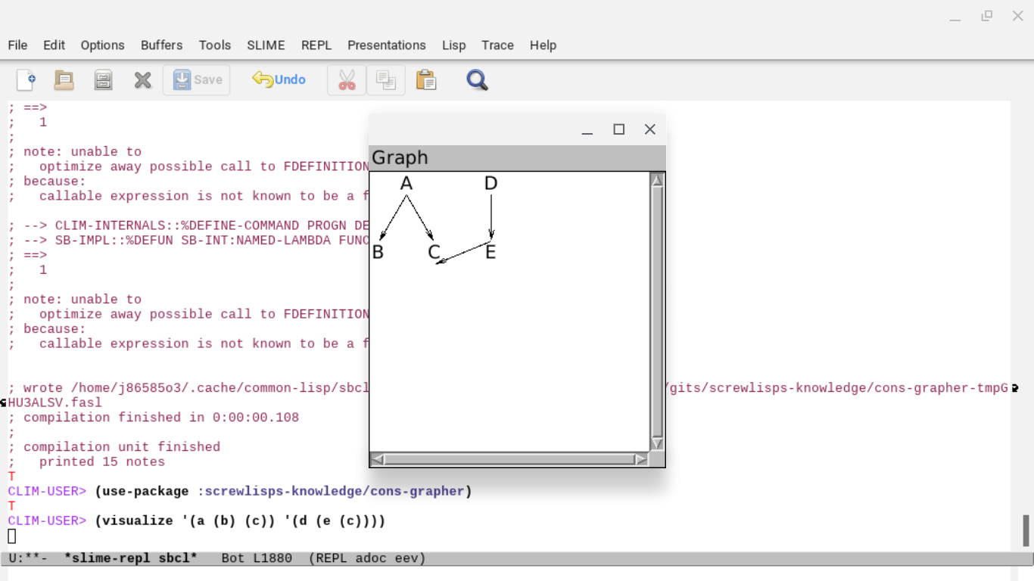
Task: Expand the Options menu
Action: (x=102, y=45)
